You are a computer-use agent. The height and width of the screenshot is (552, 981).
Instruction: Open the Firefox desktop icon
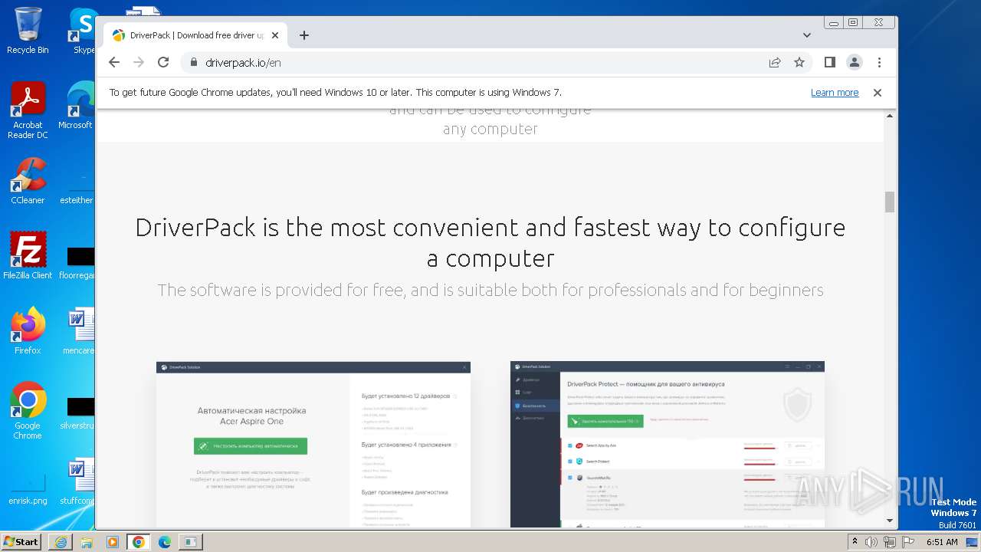pyautogui.click(x=28, y=330)
